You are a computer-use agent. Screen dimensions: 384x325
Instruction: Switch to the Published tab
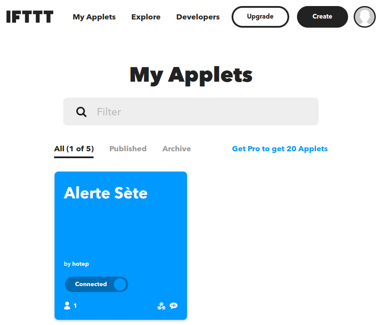tap(128, 149)
